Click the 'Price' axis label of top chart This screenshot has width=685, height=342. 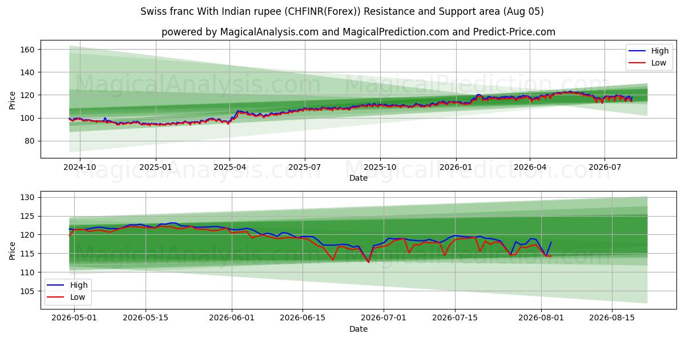pyautogui.click(x=13, y=100)
